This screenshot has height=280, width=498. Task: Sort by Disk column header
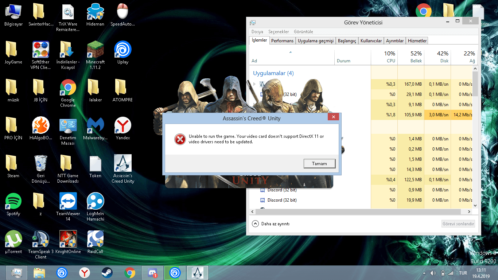(x=437, y=57)
